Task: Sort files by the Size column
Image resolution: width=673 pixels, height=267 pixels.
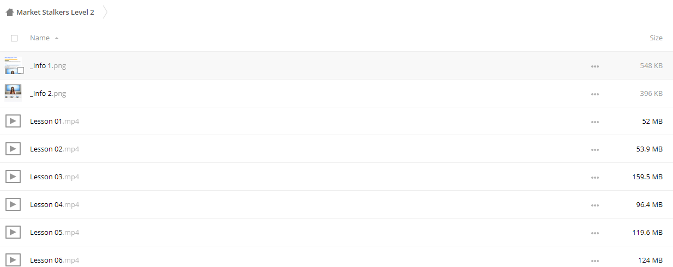Action: (x=656, y=38)
